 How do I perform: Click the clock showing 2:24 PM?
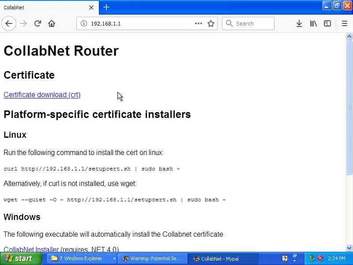coord(337,258)
